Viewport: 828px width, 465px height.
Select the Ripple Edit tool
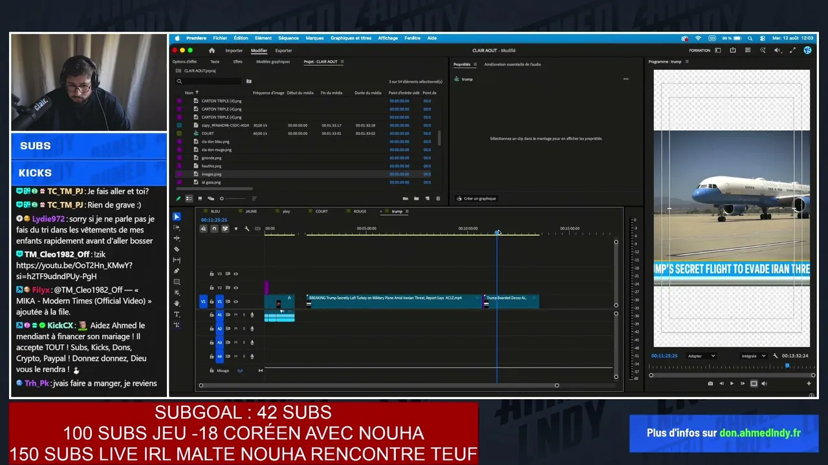(x=177, y=238)
